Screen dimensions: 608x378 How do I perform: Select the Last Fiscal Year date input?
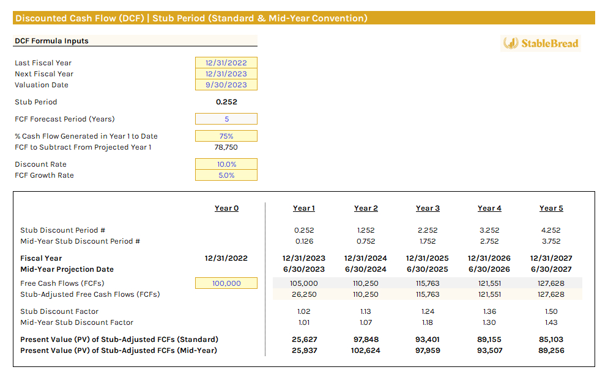click(226, 62)
